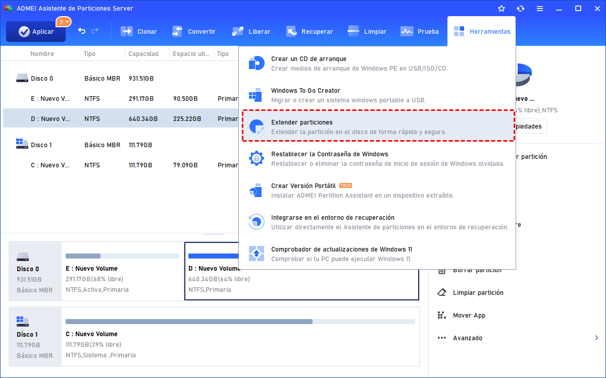The width and height of the screenshot is (606, 378).
Task: Choose Integrarse en el entorno de recuperación
Action: (377, 222)
